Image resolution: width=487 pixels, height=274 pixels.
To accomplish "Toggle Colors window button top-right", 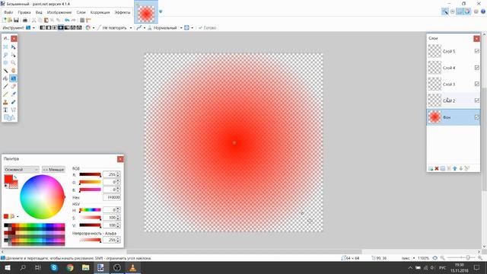I will (467, 11).
